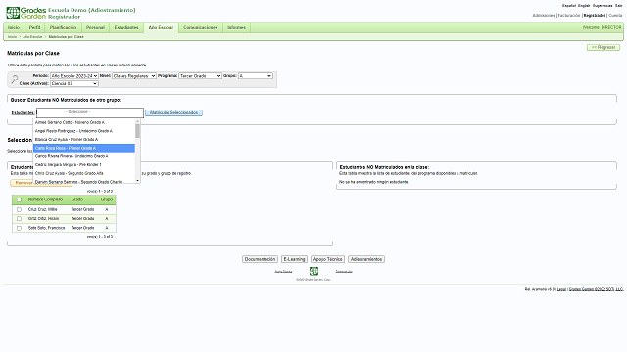Image resolution: width=627 pixels, height=352 pixels.
Task: Open the Periodo dropdown Año Escolar 2023-24
Action: pyautogui.click(x=74, y=76)
